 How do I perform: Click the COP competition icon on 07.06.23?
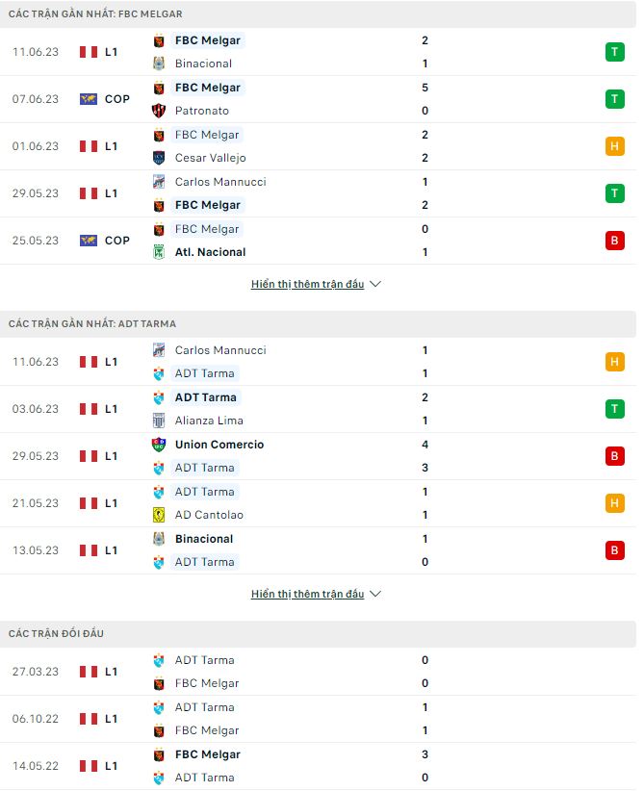point(89,99)
